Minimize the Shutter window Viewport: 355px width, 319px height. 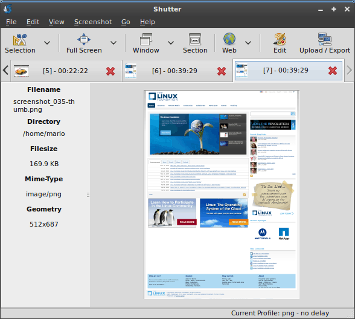[321, 10]
